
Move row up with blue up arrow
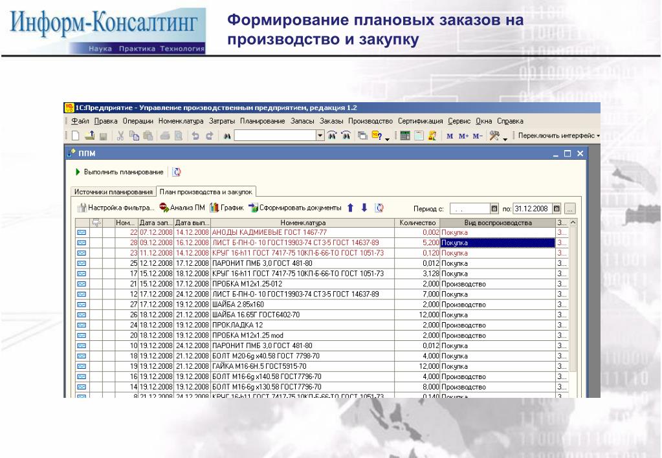tap(350, 208)
